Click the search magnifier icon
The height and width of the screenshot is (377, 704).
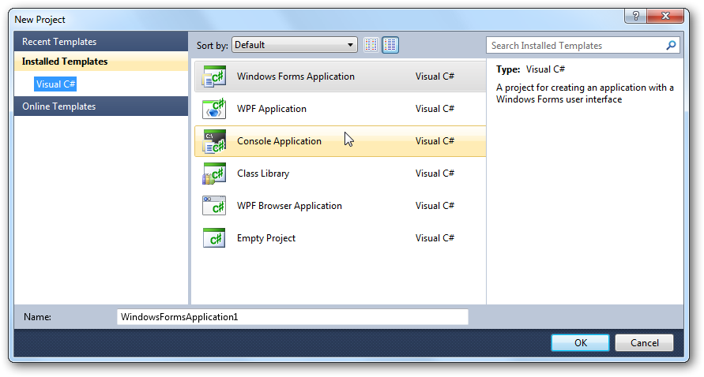pos(672,46)
